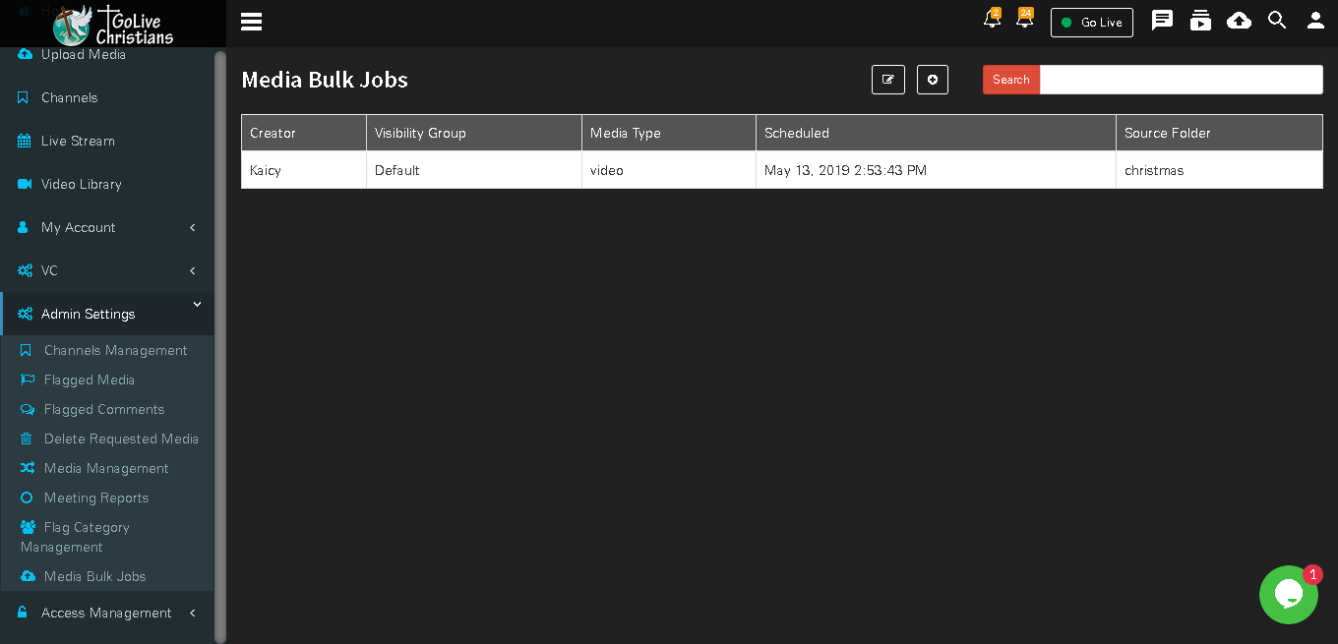Open the header search magnifier icon

(x=1277, y=20)
